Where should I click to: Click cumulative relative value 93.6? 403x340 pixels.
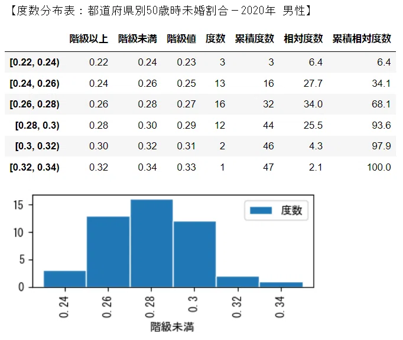coord(381,125)
